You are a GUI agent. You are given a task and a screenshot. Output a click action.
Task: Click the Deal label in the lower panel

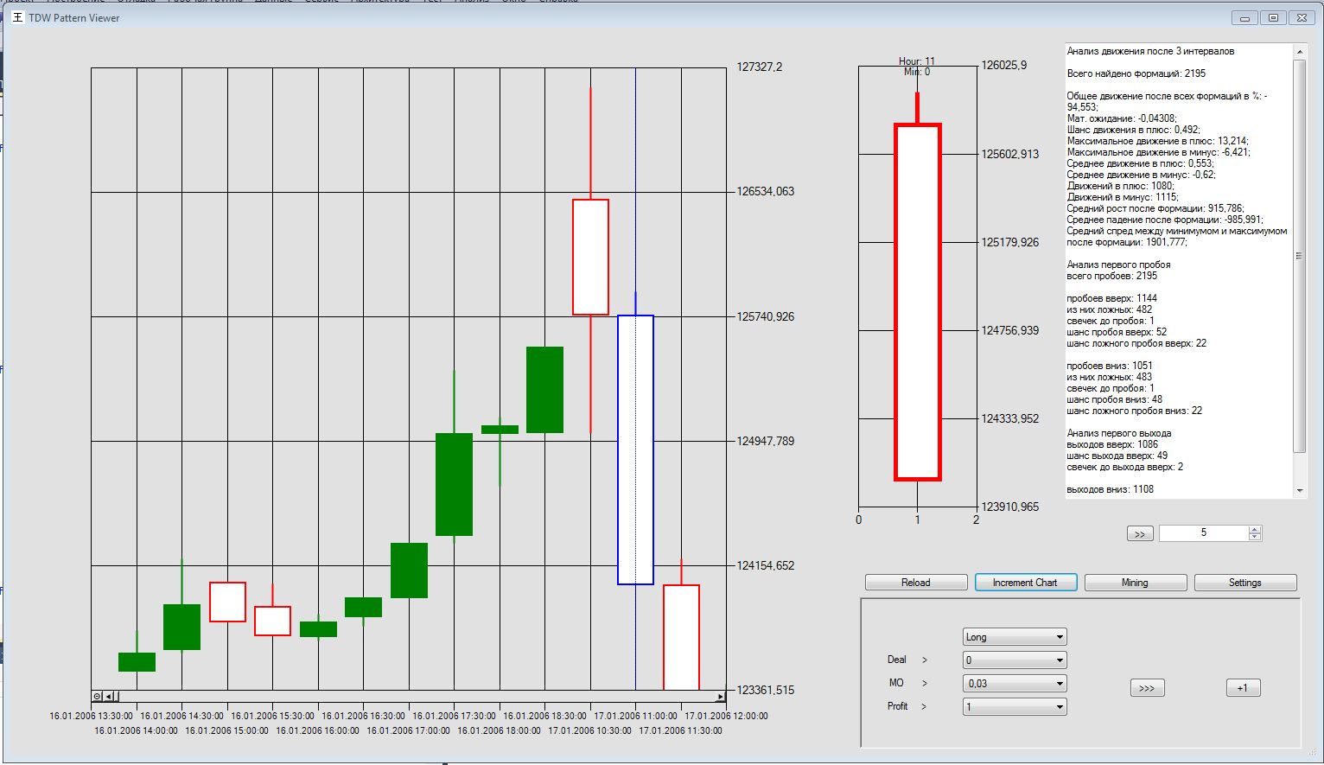897,660
